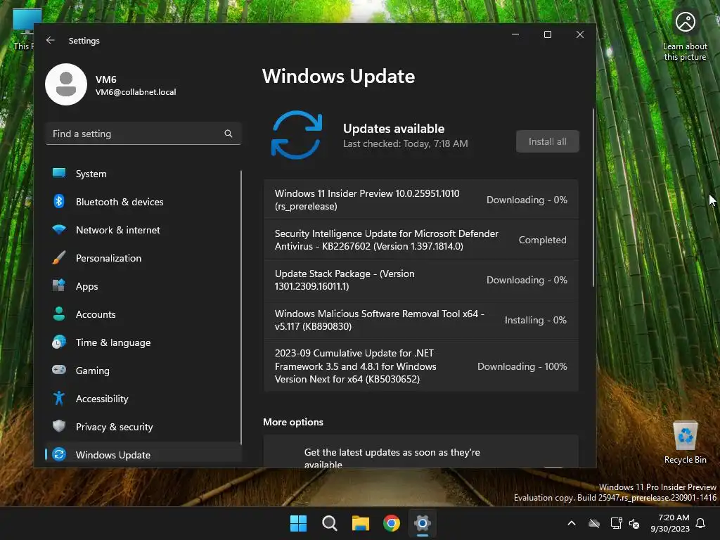Viewport: 720px width, 540px height.
Task: Open taskbar Search
Action: (x=329, y=523)
